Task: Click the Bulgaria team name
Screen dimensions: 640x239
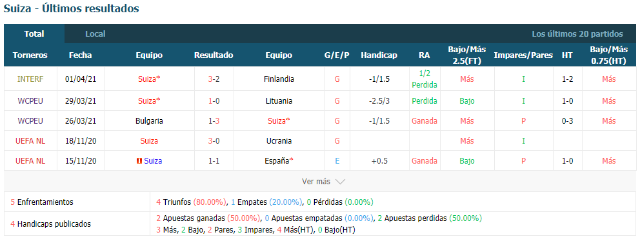Action: tap(150, 120)
